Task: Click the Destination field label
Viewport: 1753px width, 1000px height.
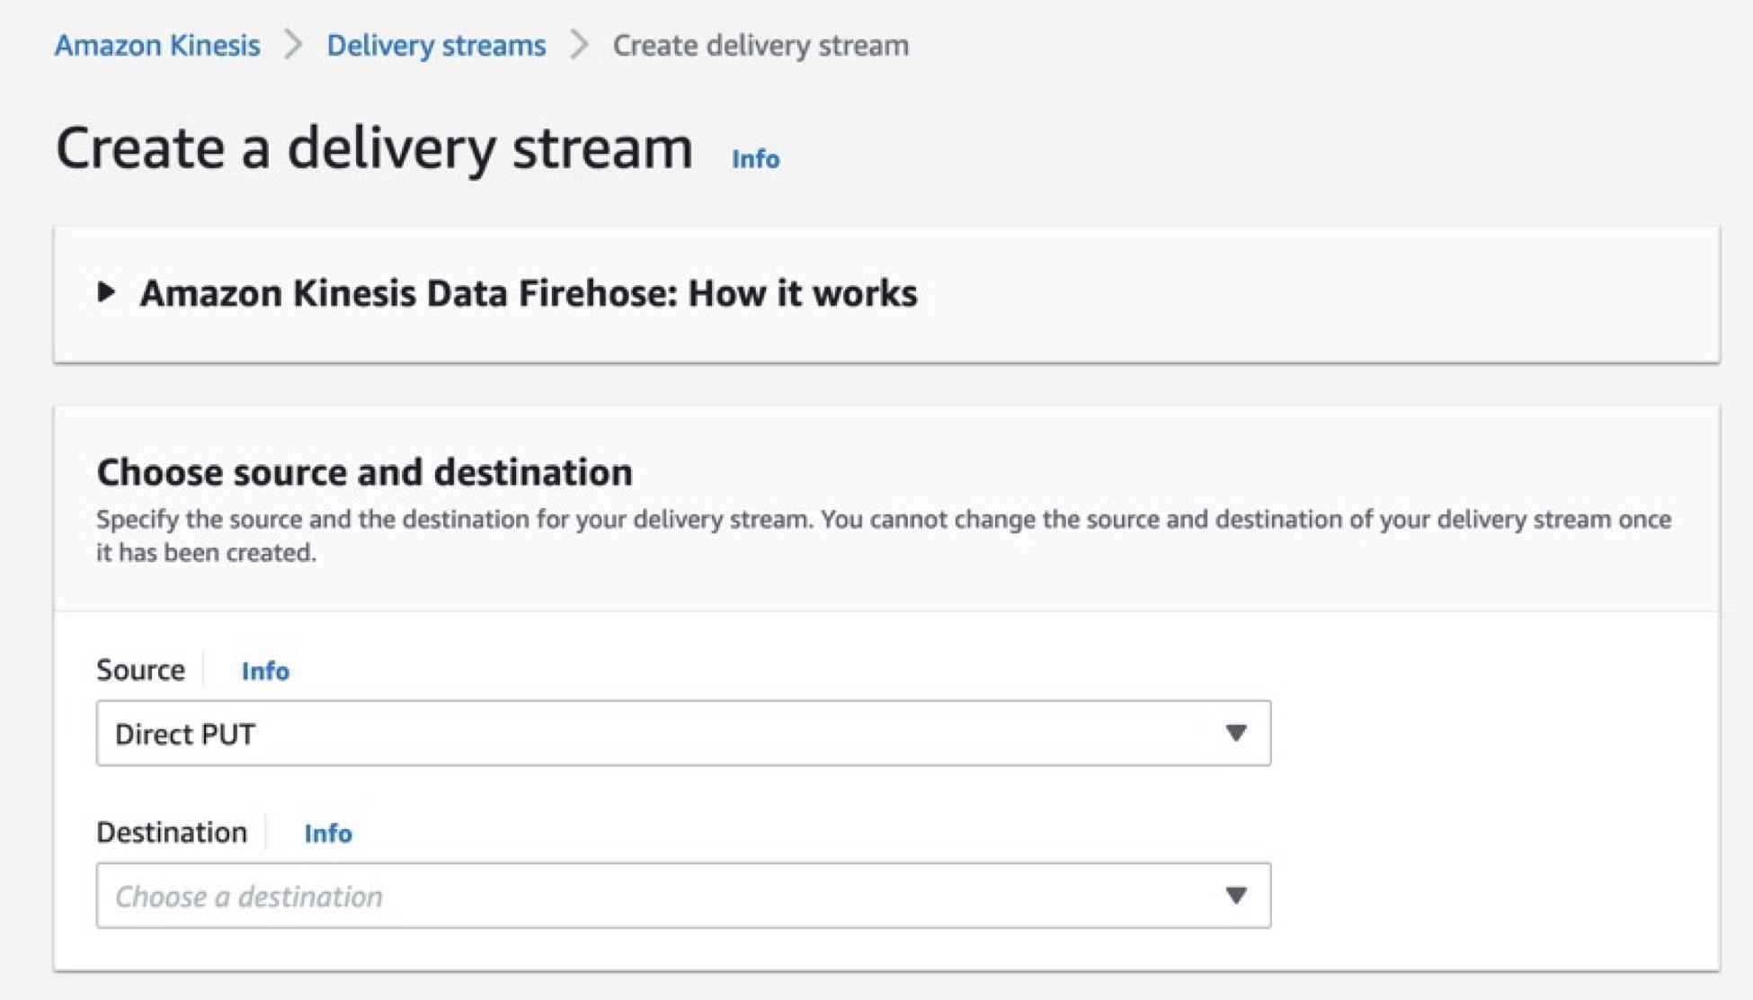Action: coord(172,833)
